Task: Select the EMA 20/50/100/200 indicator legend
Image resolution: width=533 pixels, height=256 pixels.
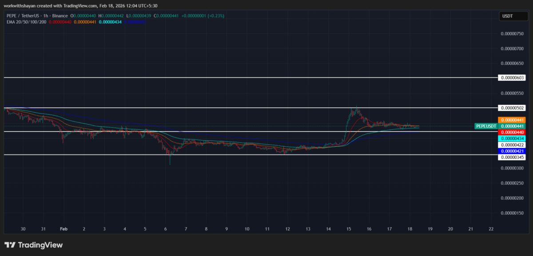Action: (x=25, y=22)
